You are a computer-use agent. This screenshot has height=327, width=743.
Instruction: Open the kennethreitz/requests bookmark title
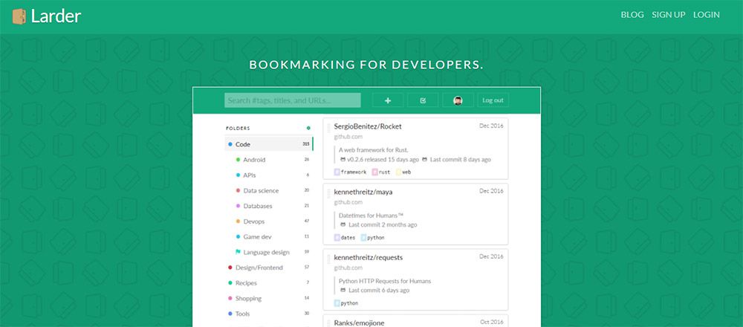pos(369,257)
